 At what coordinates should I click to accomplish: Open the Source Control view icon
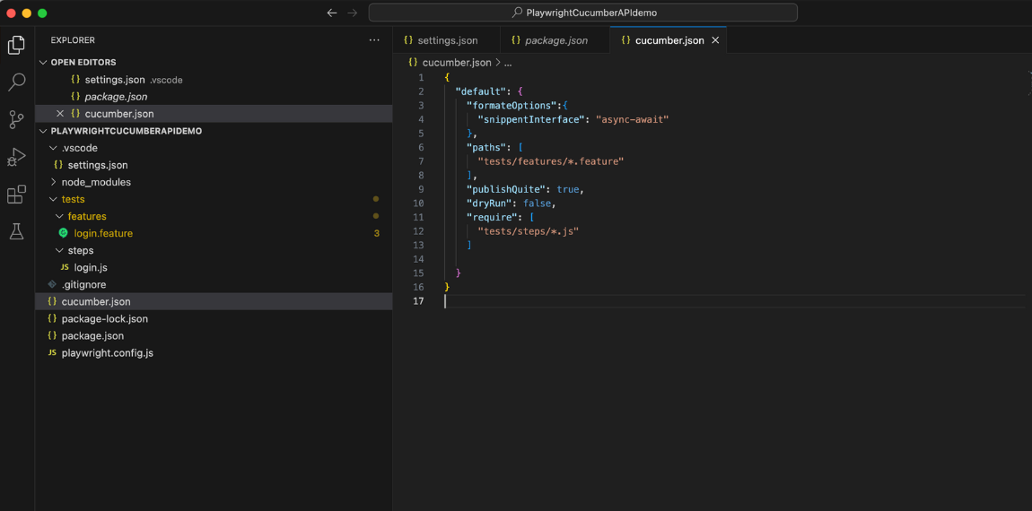coord(16,119)
